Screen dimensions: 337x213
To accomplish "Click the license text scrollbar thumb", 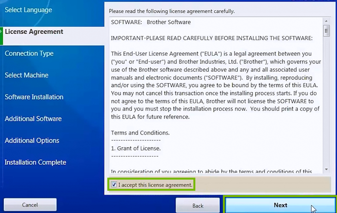I will [327, 32].
